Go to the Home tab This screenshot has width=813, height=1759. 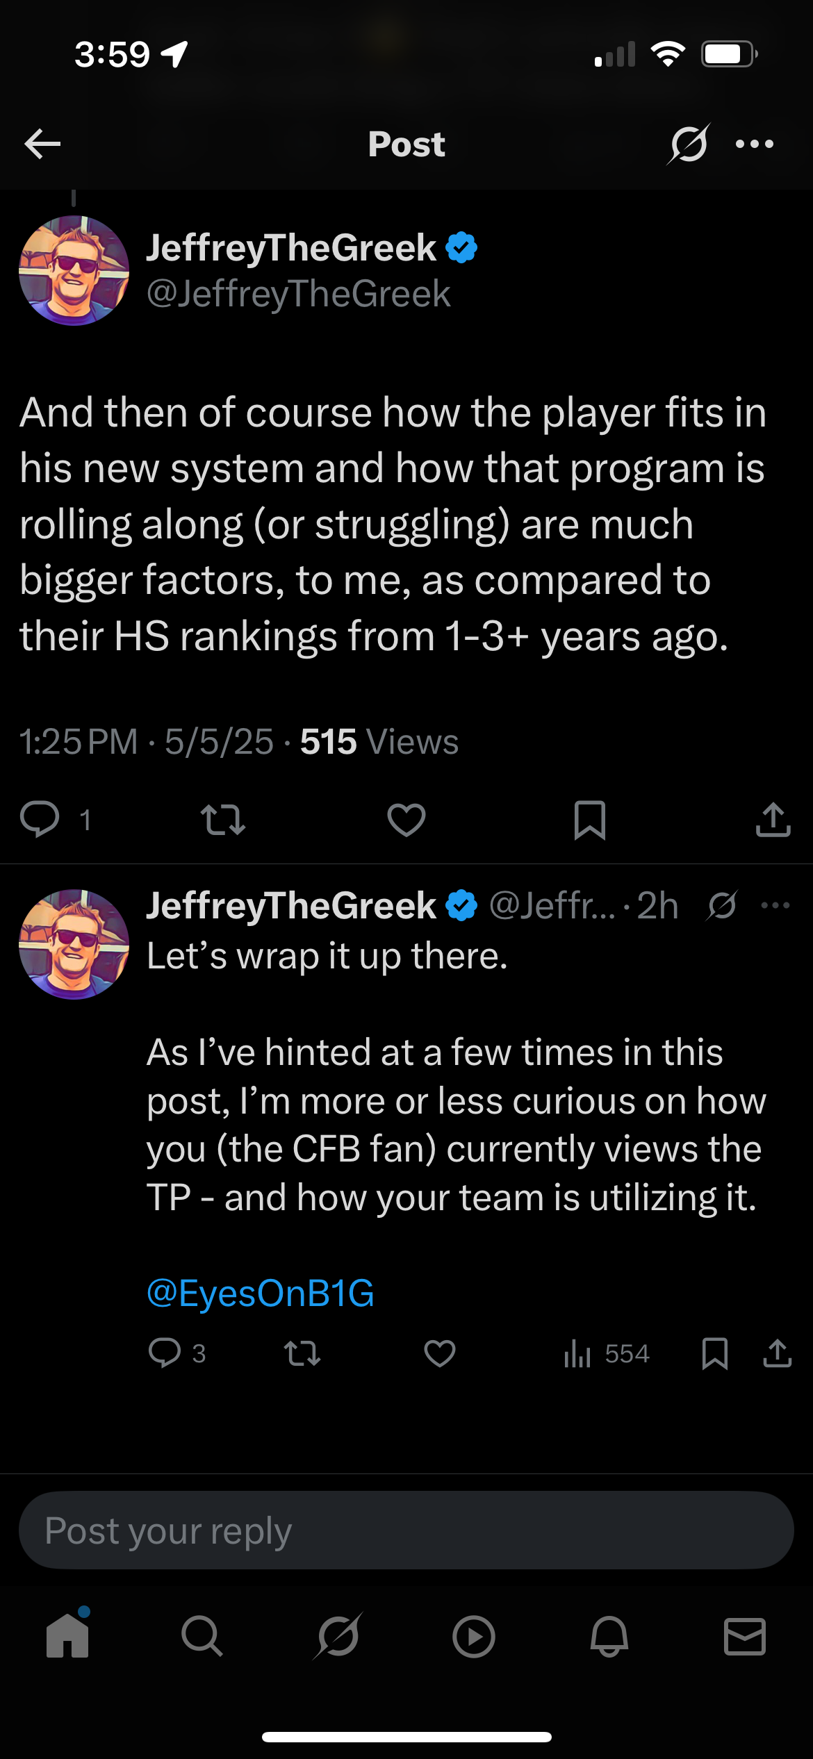point(67,1637)
